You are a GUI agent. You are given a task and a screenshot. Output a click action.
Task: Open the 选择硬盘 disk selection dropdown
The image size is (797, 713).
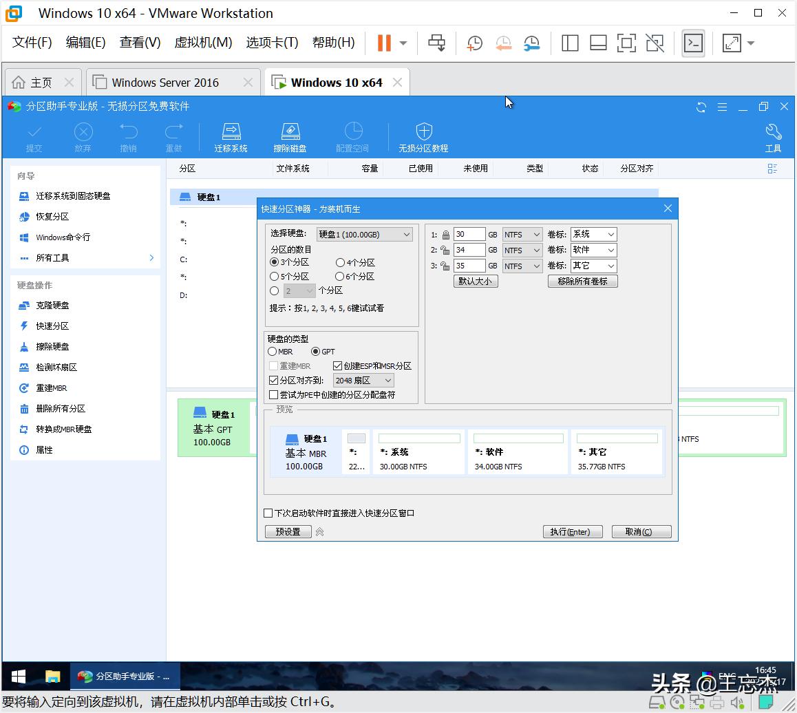(x=364, y=234)
